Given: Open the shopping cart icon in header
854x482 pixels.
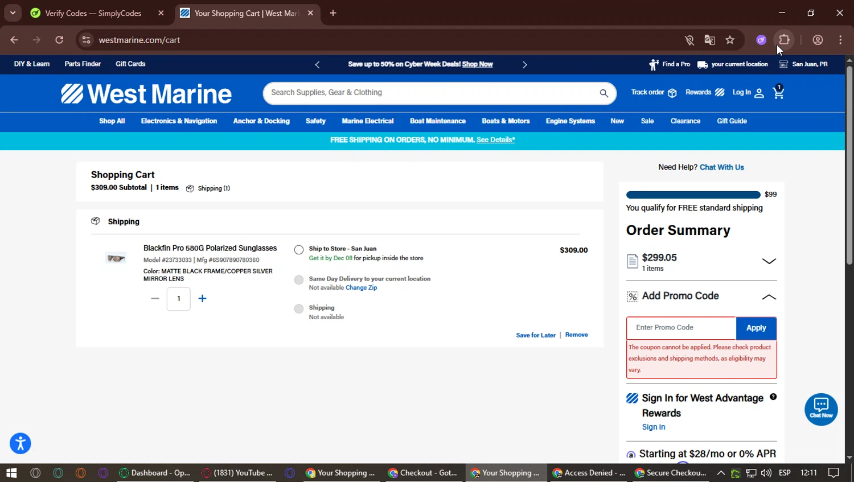Looking at the screenshot, I should 778,92.
